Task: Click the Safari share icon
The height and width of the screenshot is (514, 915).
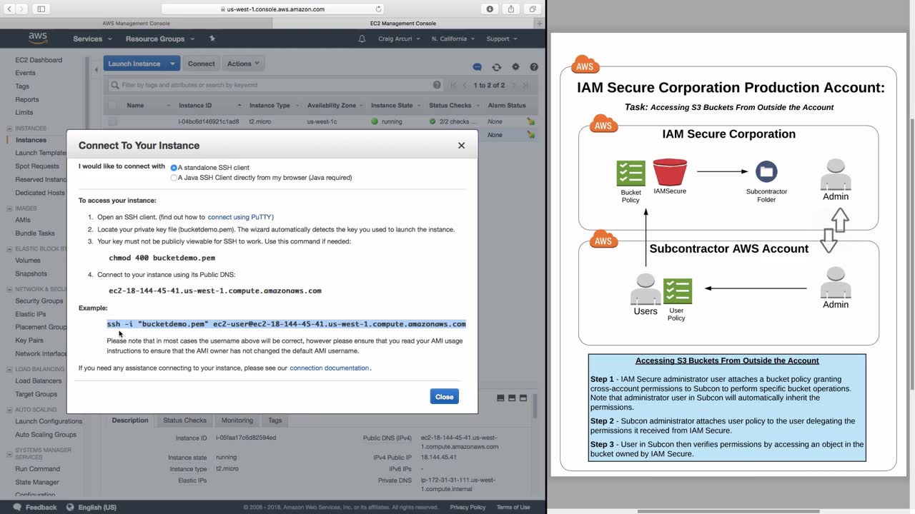Action: (x=511, y=9)
